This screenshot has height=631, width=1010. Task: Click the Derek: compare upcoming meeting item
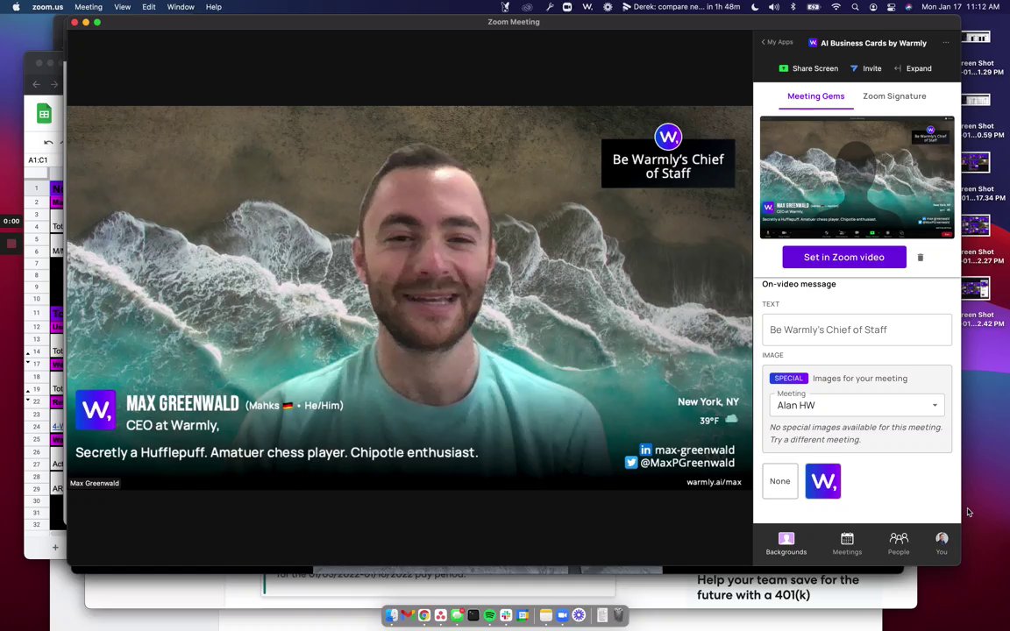pyautogui.click(x=681, y=7)
